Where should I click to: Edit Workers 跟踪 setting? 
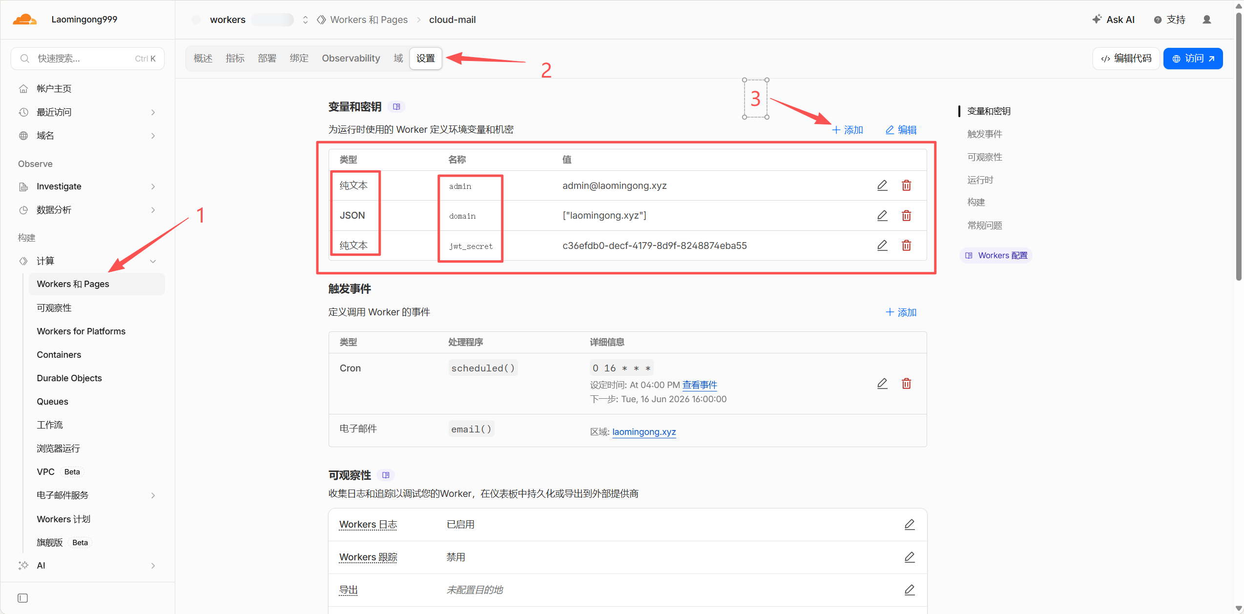[910, 557]
